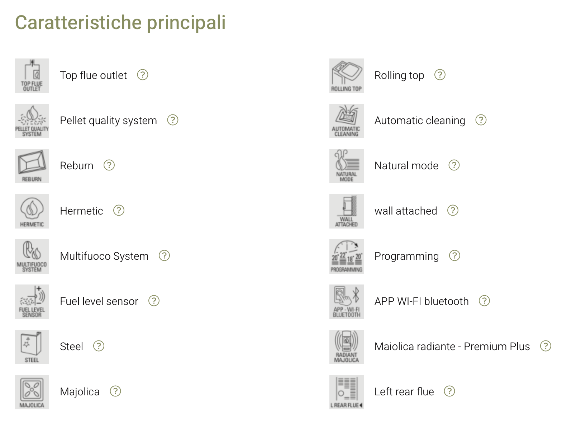586x428 pixels.
Task: Click the Pellet quality system icon
Action: pos(32,121)
